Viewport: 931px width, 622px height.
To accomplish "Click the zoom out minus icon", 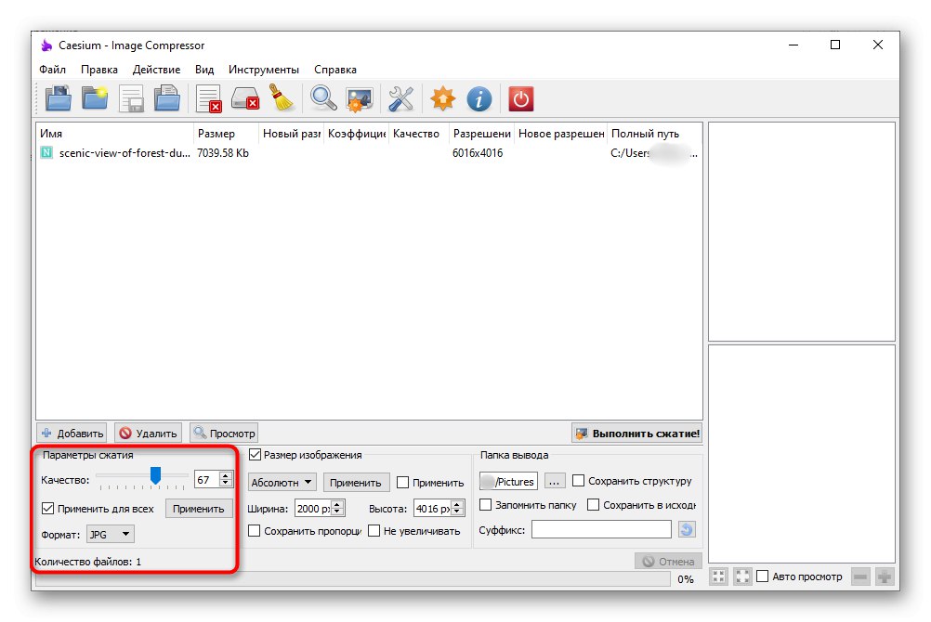I will pos(860,577).
